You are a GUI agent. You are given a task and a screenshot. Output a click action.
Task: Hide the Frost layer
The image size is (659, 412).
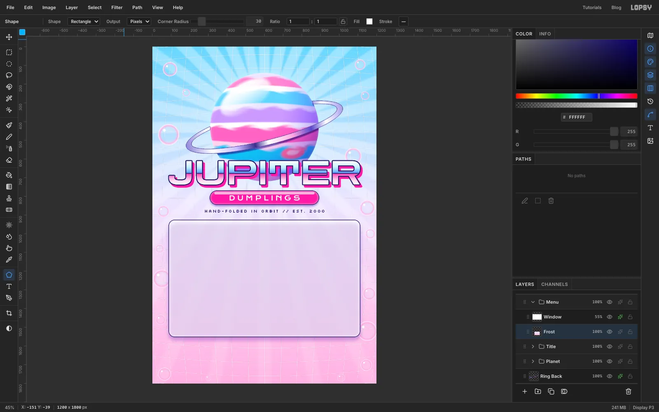610,332
